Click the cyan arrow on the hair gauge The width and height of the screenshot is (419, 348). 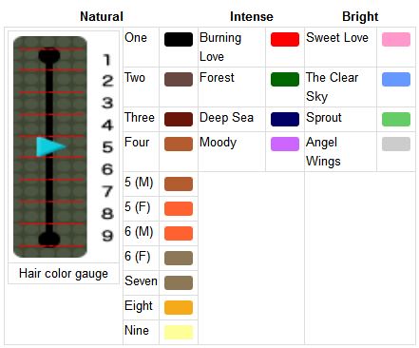[x=50, y=146]
